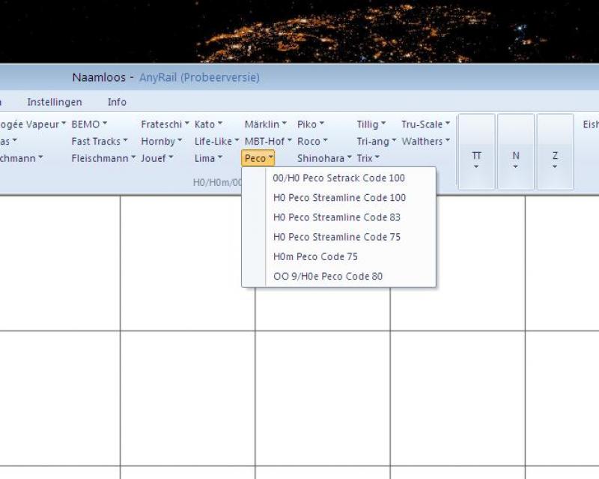Image resolution: width=599 pixels, height=479 pixels.
Task: Select 00/H0 Peco Setrack Code 100
Action: [339, 178]
